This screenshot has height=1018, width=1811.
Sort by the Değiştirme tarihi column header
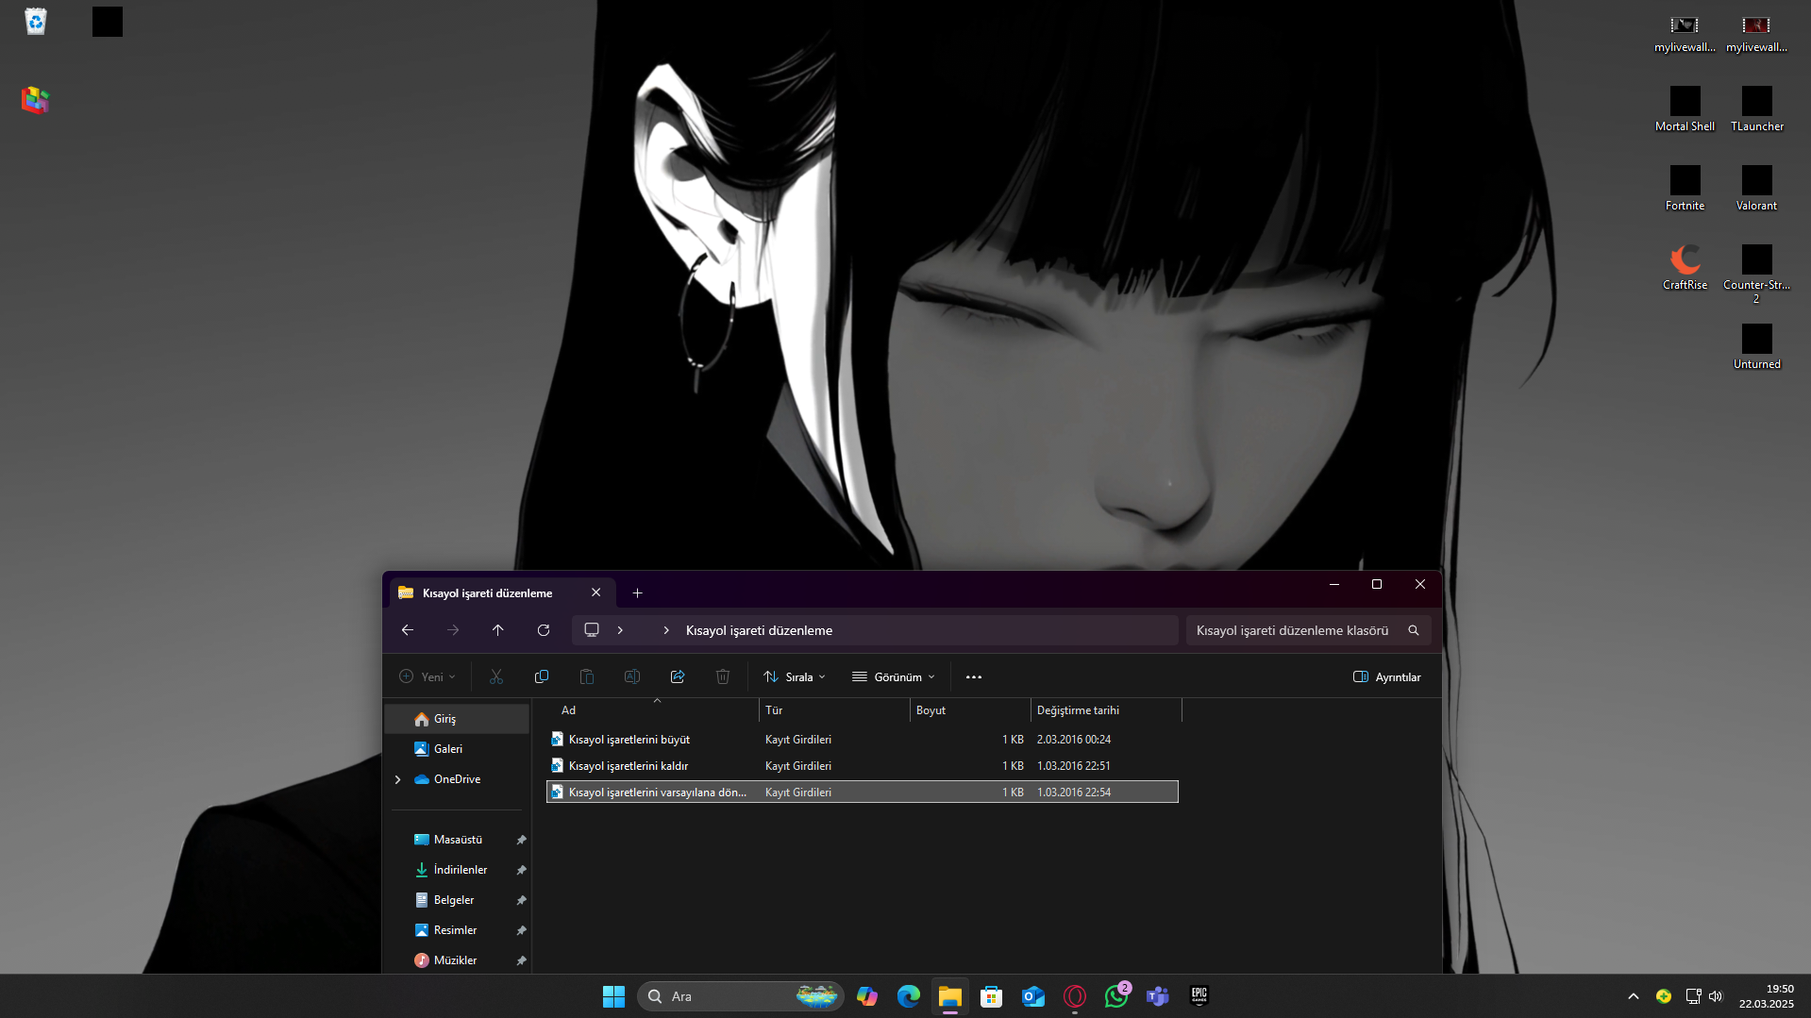click(1078, 710)
